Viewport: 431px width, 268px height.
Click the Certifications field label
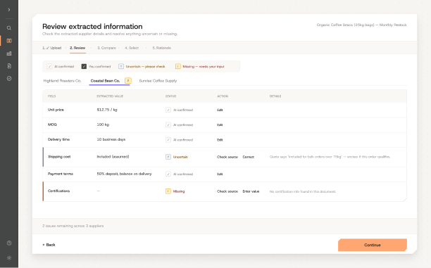pos(59,191)
